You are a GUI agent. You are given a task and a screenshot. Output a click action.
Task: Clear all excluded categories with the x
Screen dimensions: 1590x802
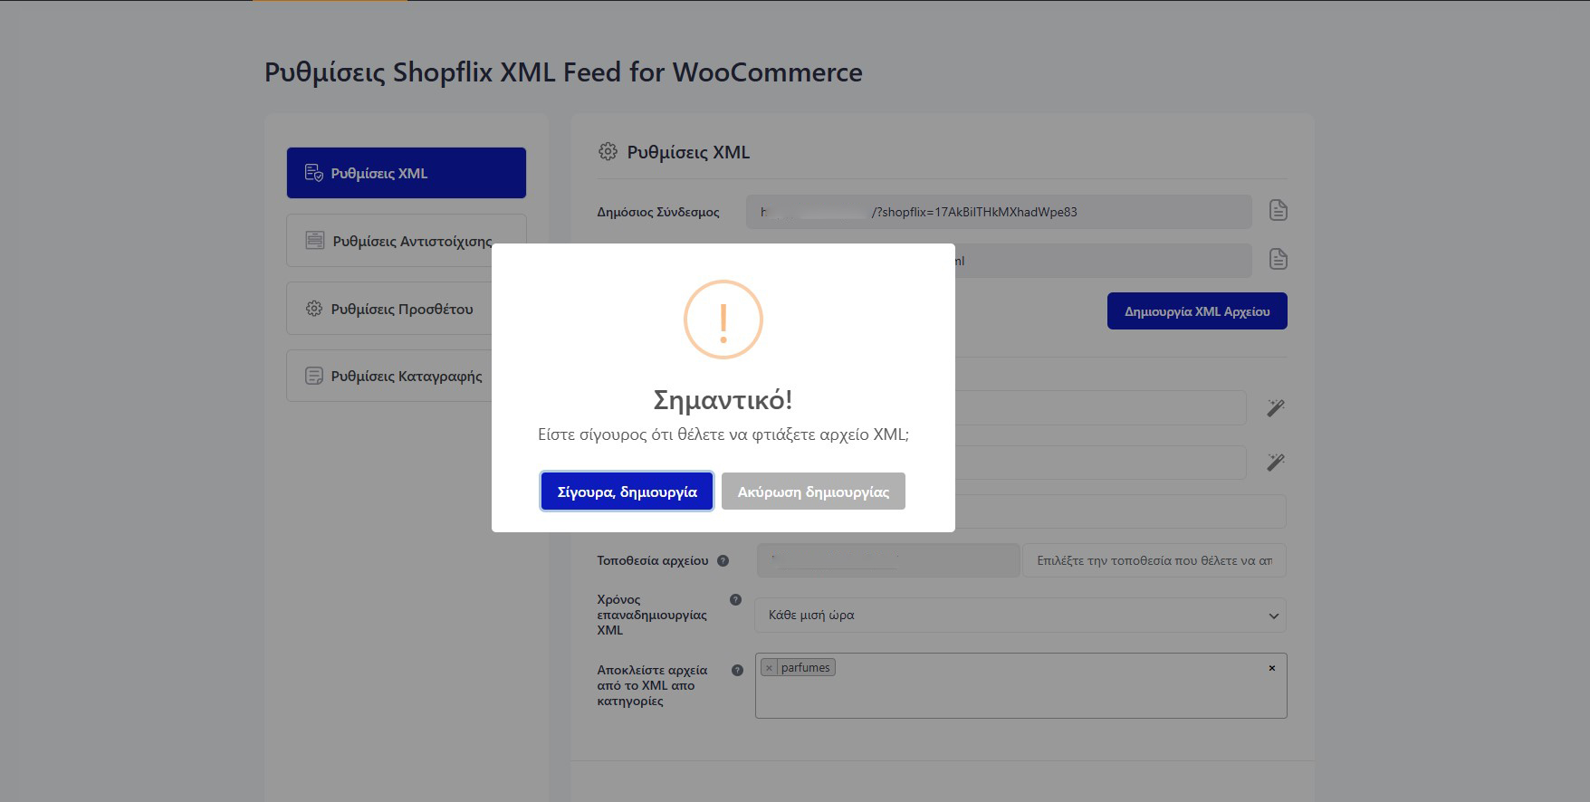1271,668
